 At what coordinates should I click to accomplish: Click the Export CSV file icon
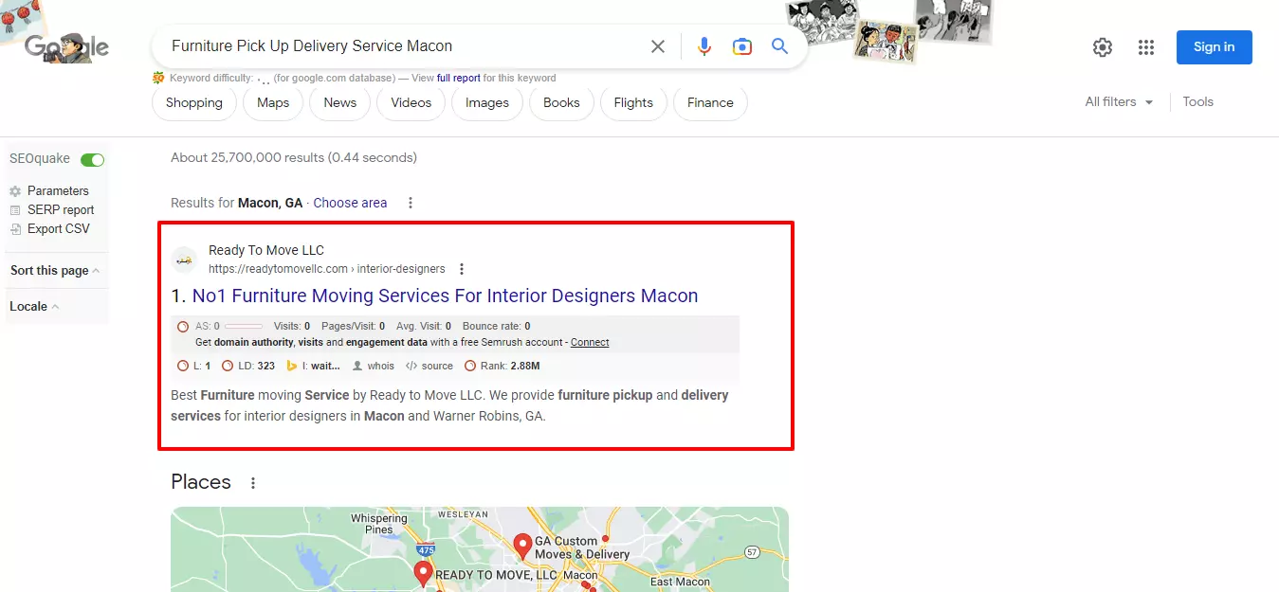coord(15,229)
